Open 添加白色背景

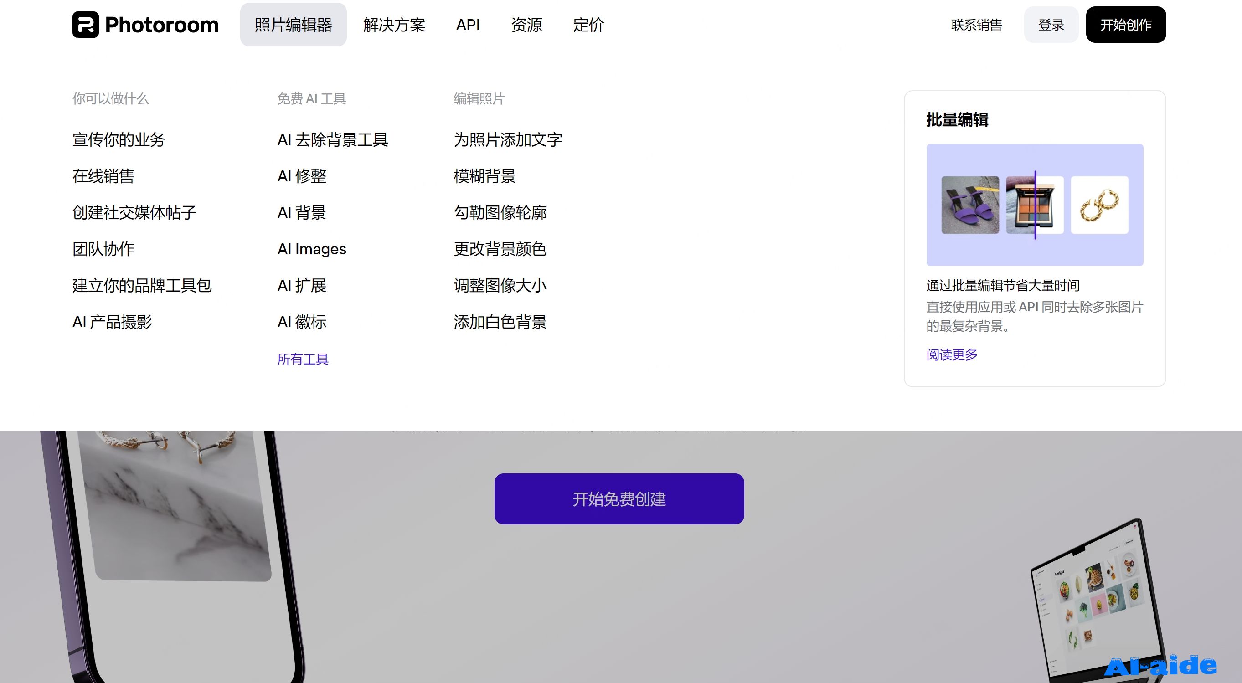pos(500,322)
